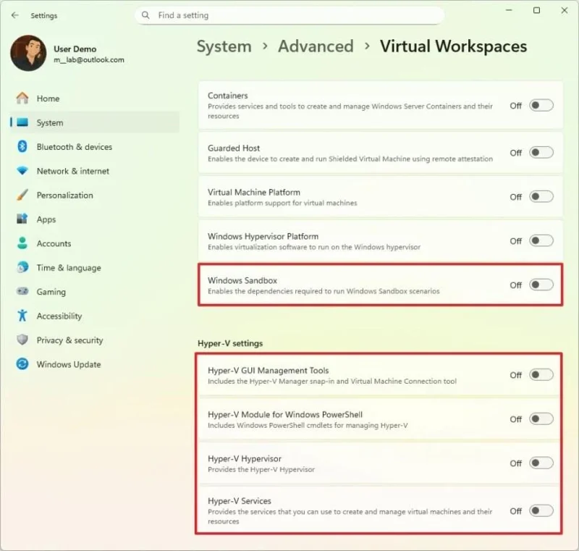Click the Hyper-V Services title text
Screen dimensions: 579x551
pyautogui.click(x=240, y=501)
